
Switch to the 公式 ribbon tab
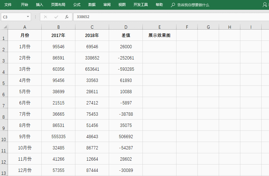point(77,5)
